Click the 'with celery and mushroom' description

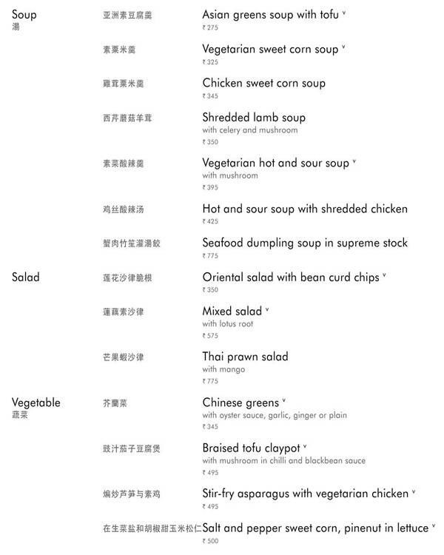[x=250, y=130]
